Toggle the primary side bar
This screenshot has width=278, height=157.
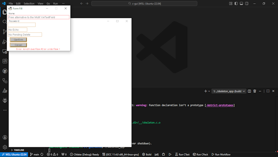click(x=236, y=4)
